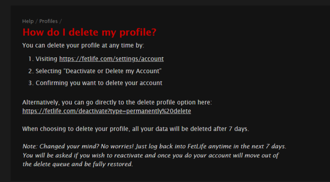
Task: Click list number 3 marker
Action: pos(30,83)
